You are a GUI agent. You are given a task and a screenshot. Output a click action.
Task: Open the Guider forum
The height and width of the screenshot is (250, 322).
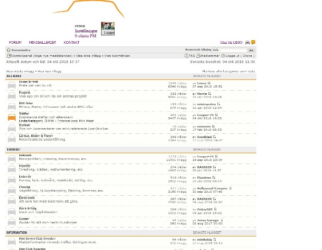24,219
